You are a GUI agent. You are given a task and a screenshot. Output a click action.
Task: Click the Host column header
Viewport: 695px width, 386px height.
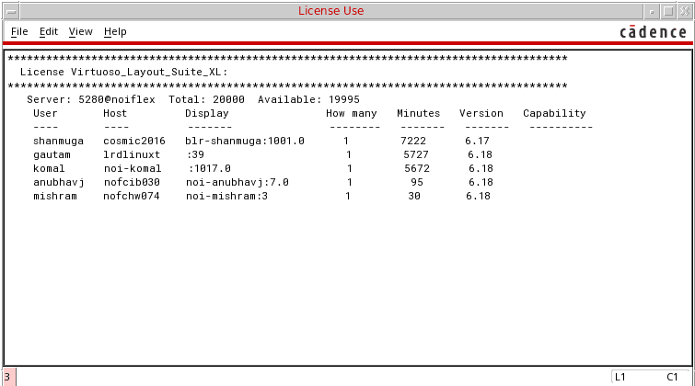point(115,113)
